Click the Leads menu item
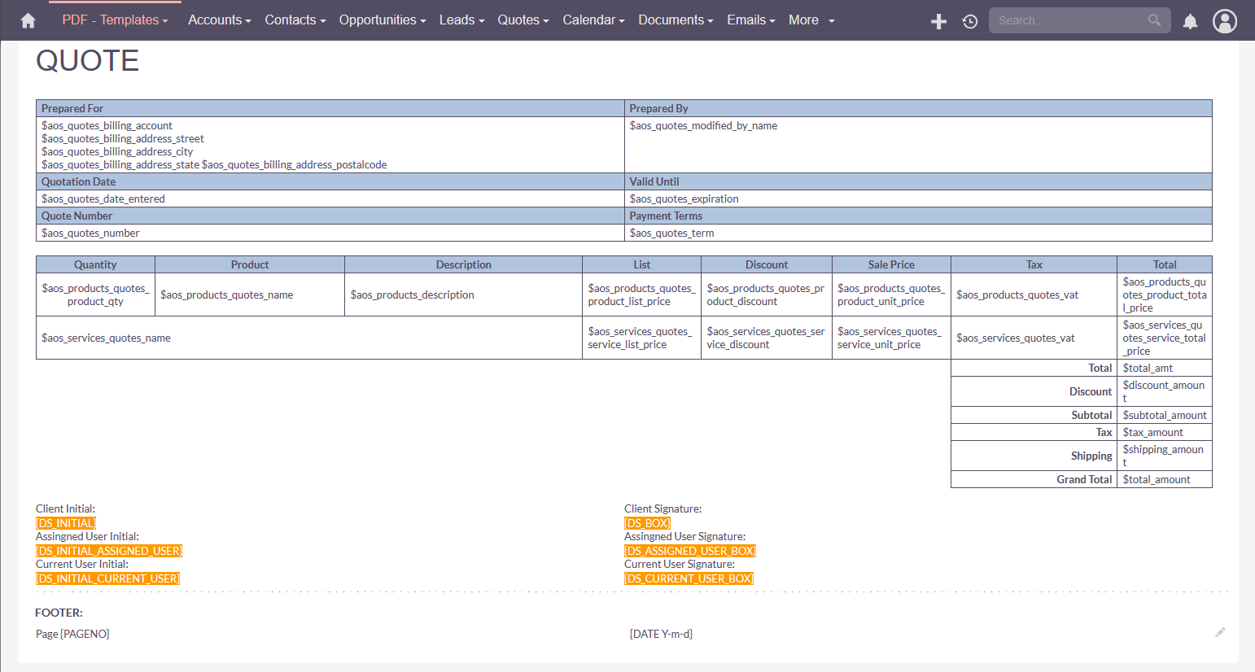This screenshot has height=672, width=1255. [x=461, y=20]
